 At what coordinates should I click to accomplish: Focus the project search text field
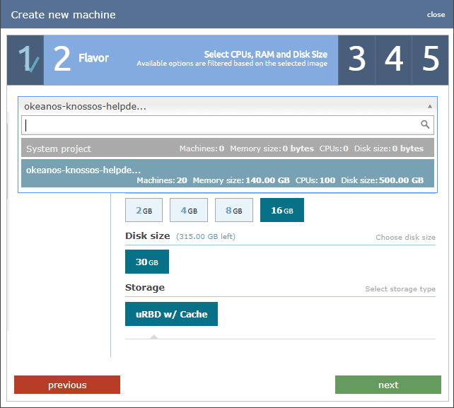[x=221, y=125]
